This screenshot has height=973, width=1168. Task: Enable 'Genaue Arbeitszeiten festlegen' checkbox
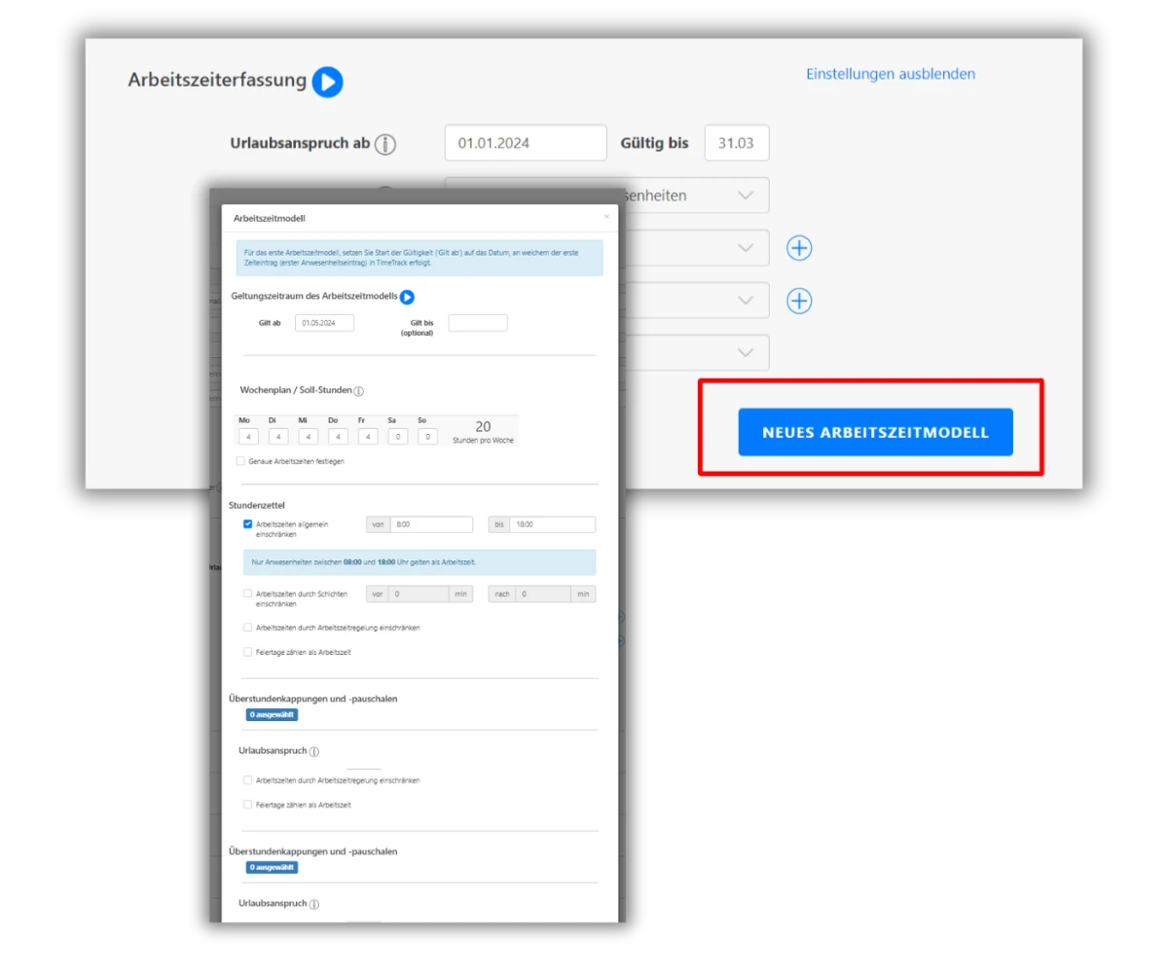point(240,461)
